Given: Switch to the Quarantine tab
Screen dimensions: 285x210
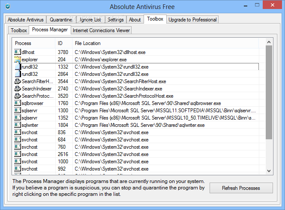Looking at the screenshot, I should 61,20.
